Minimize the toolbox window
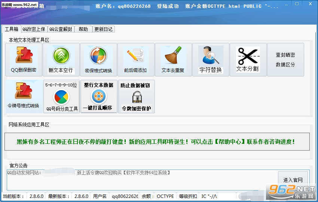This screenshot has height=202, width=318. coord(286,4)
